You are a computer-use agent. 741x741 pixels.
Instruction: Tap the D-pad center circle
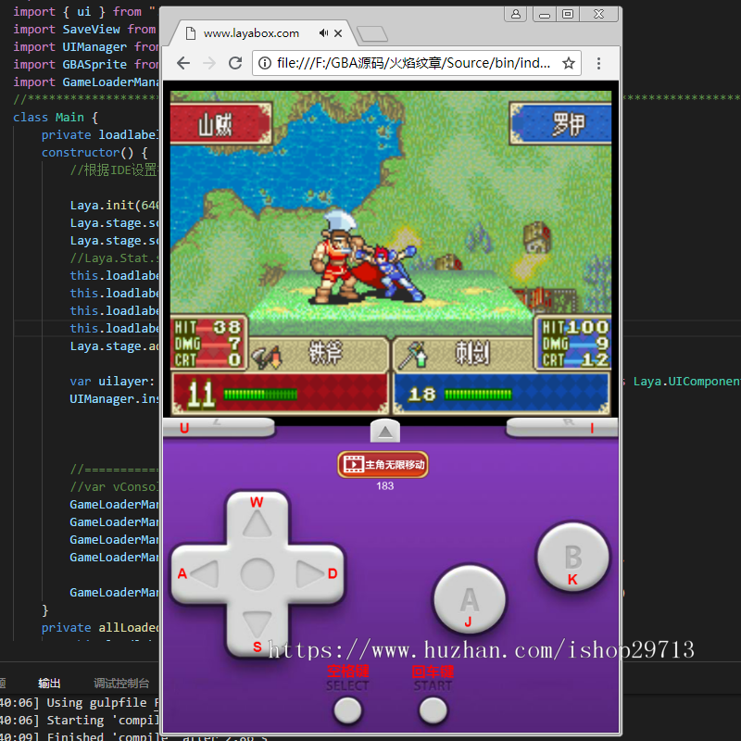tap(257, 574)
